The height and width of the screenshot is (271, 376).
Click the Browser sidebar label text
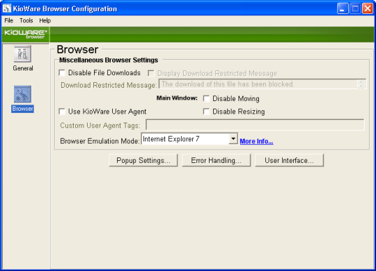(22, 109)
